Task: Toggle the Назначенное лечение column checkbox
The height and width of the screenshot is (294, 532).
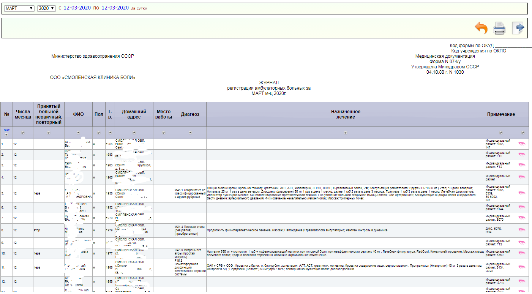Action: [346, 133]
